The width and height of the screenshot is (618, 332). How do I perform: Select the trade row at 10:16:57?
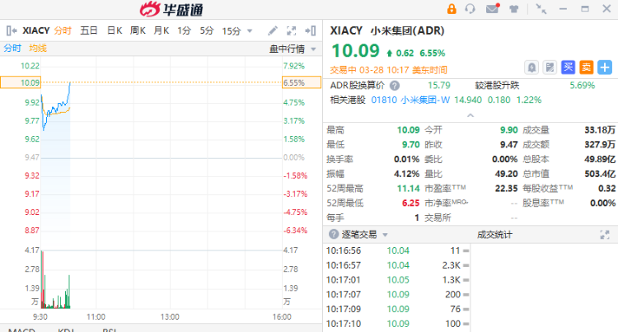pos(397,265)
